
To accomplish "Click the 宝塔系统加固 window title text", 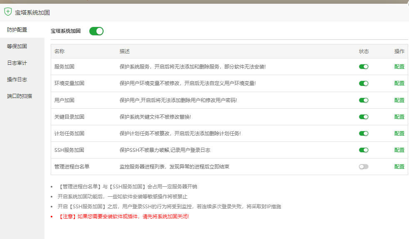I will pos(32,12).
